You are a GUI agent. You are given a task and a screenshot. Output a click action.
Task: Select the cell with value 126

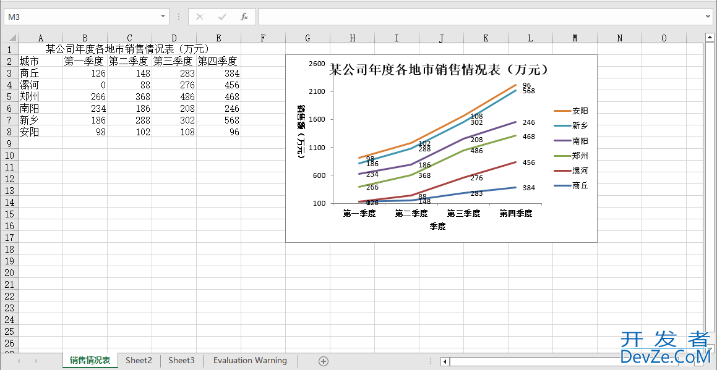85,73
